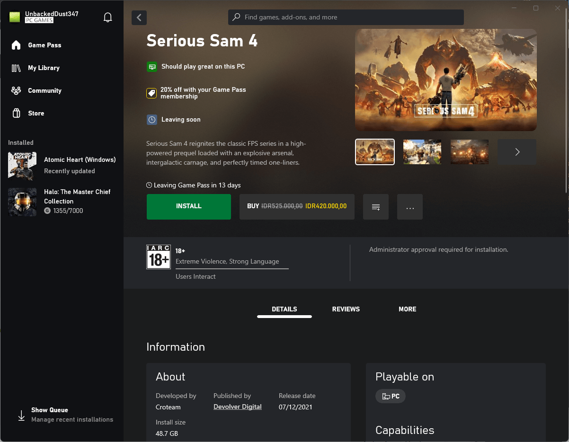Open the Community people icon

[16, 90]
